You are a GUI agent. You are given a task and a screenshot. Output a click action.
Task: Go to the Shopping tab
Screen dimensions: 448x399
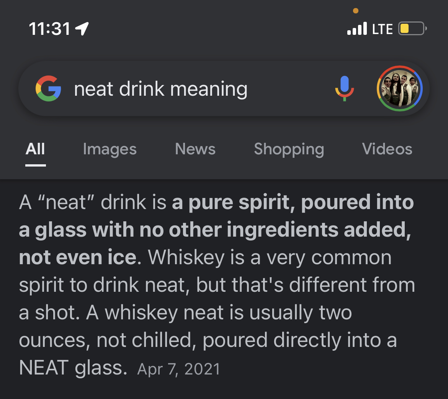point(289,149)
